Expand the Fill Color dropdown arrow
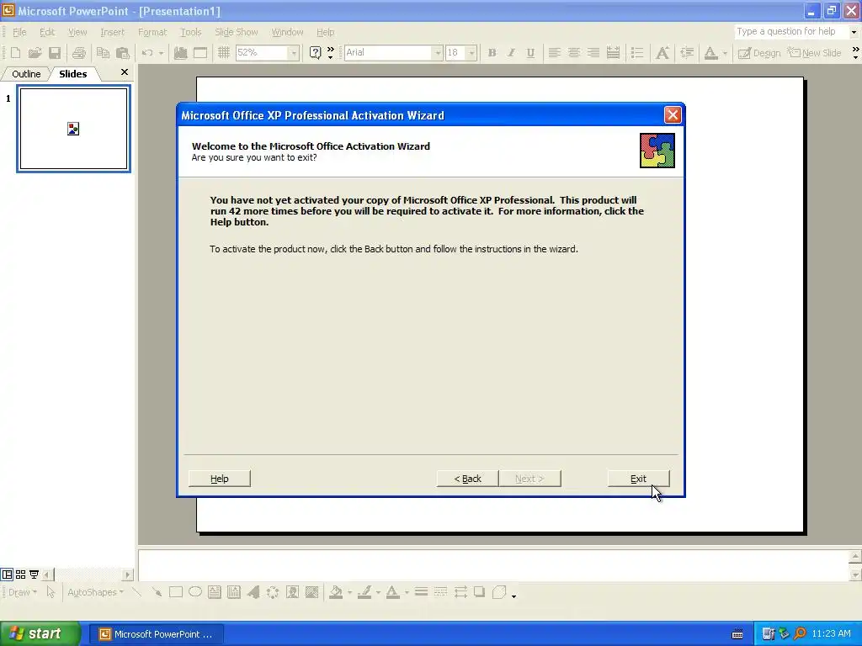The height and width of the screenshot is (646, 862). pos(349,592)
